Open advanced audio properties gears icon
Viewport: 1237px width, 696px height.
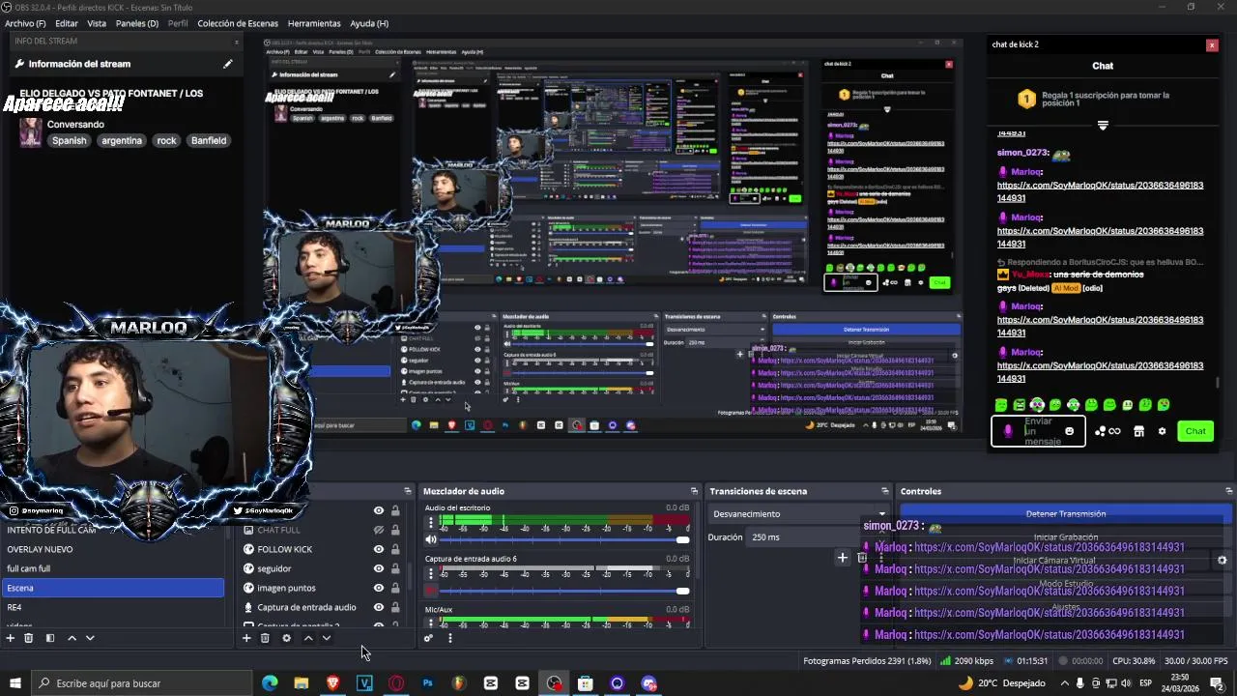428,638
